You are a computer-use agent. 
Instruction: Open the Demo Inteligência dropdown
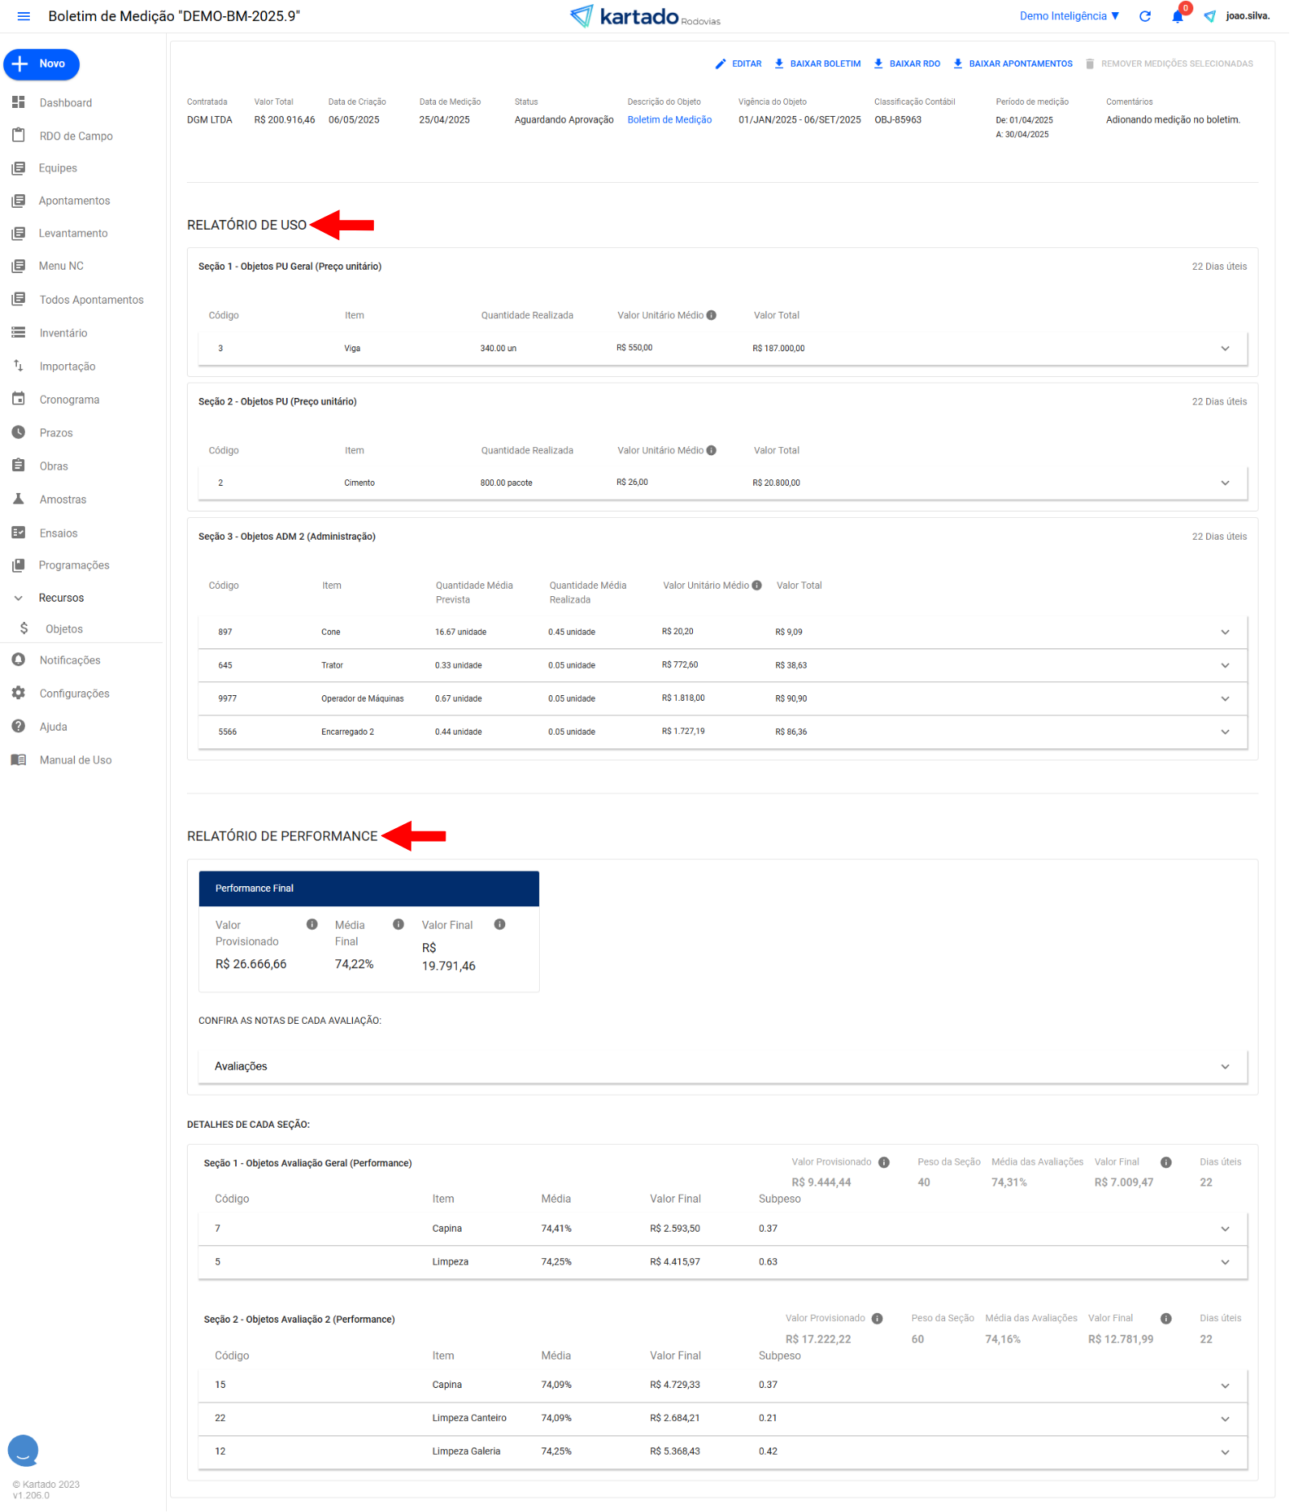point(1069,16)
